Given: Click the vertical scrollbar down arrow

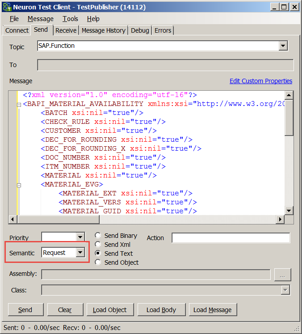Looking at the screenshot, I should click(x=289, y=211).
